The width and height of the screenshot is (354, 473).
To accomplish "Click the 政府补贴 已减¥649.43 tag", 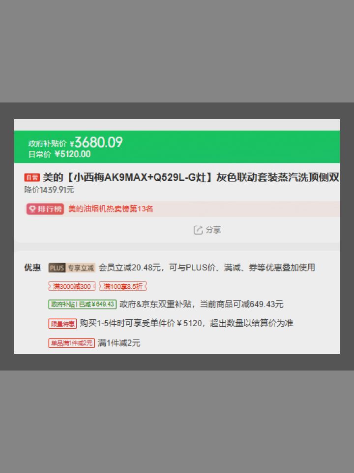I will [x=83, y=304].
